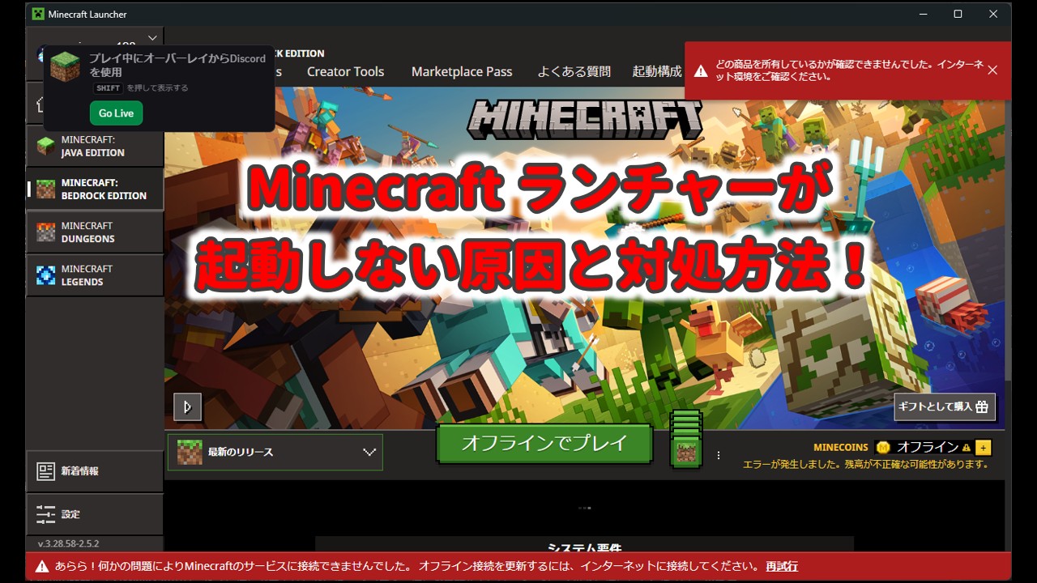Dismiss the ownership error notification with the X
Viewport: 1037px width, 583px height.
click(992, 70)
